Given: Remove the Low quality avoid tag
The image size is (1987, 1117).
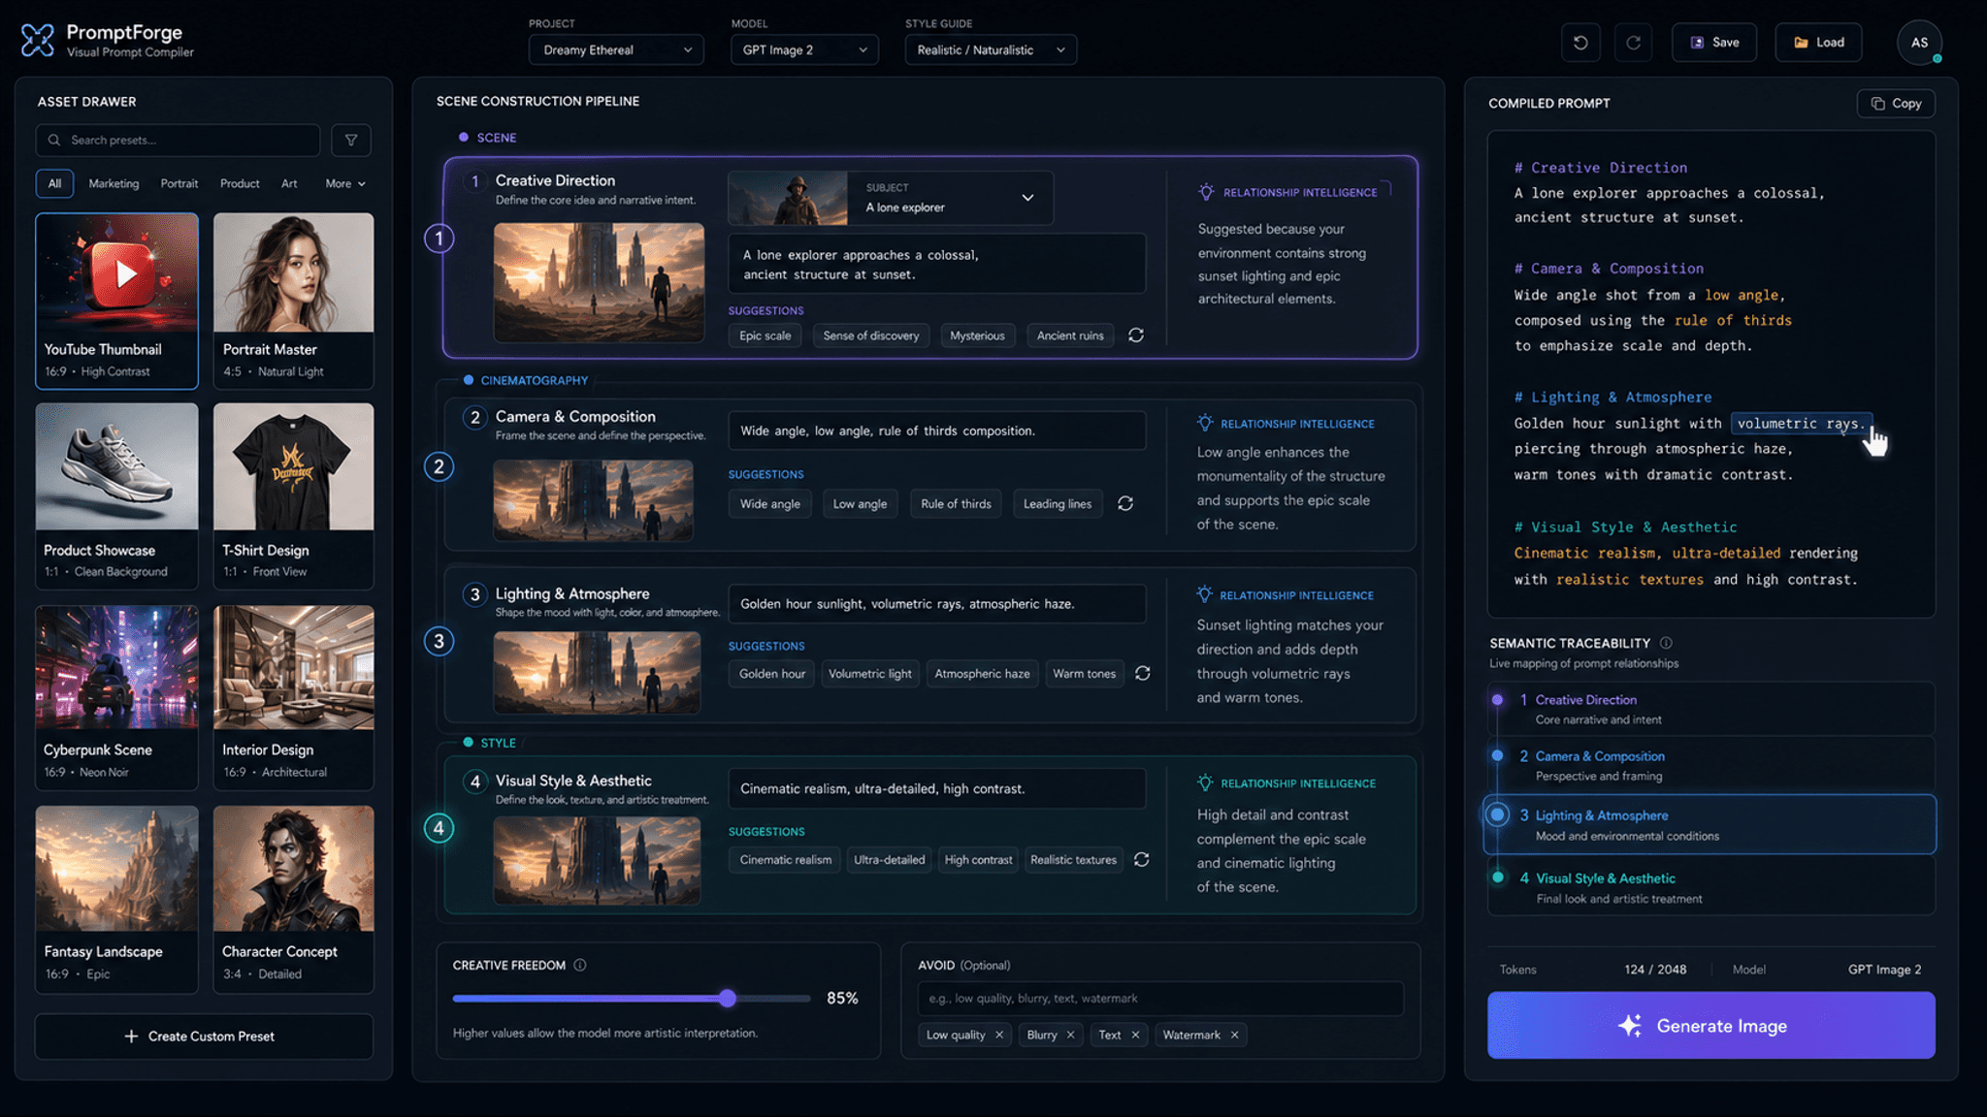Looking at the screenshot, I should click(x=999, y=1035).
